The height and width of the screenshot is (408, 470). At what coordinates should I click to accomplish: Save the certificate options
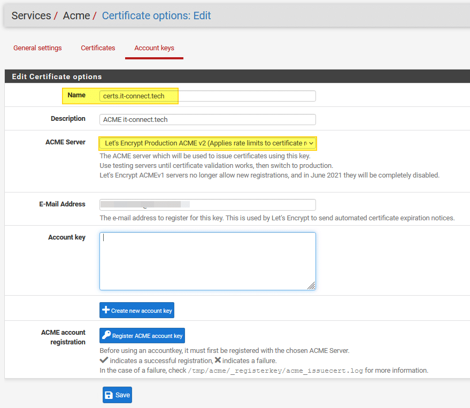(117, 395)
